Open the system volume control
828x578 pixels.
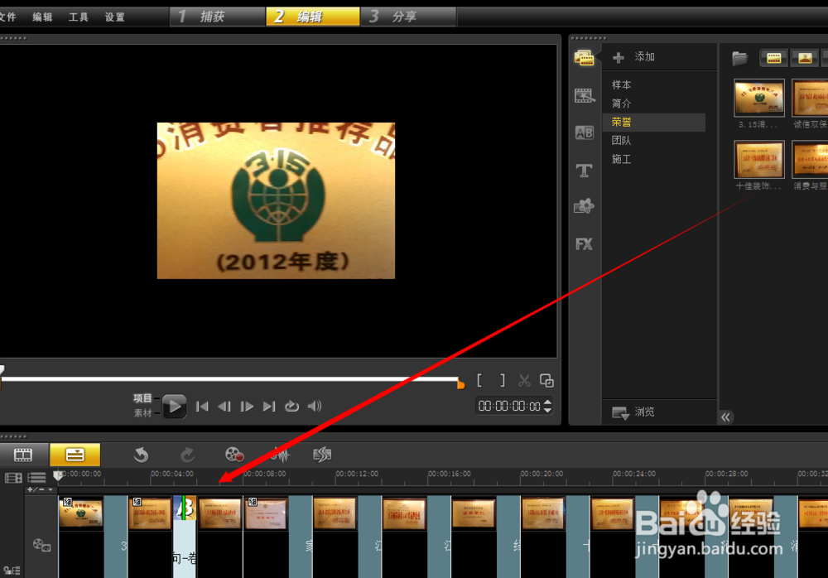[315, 407]
